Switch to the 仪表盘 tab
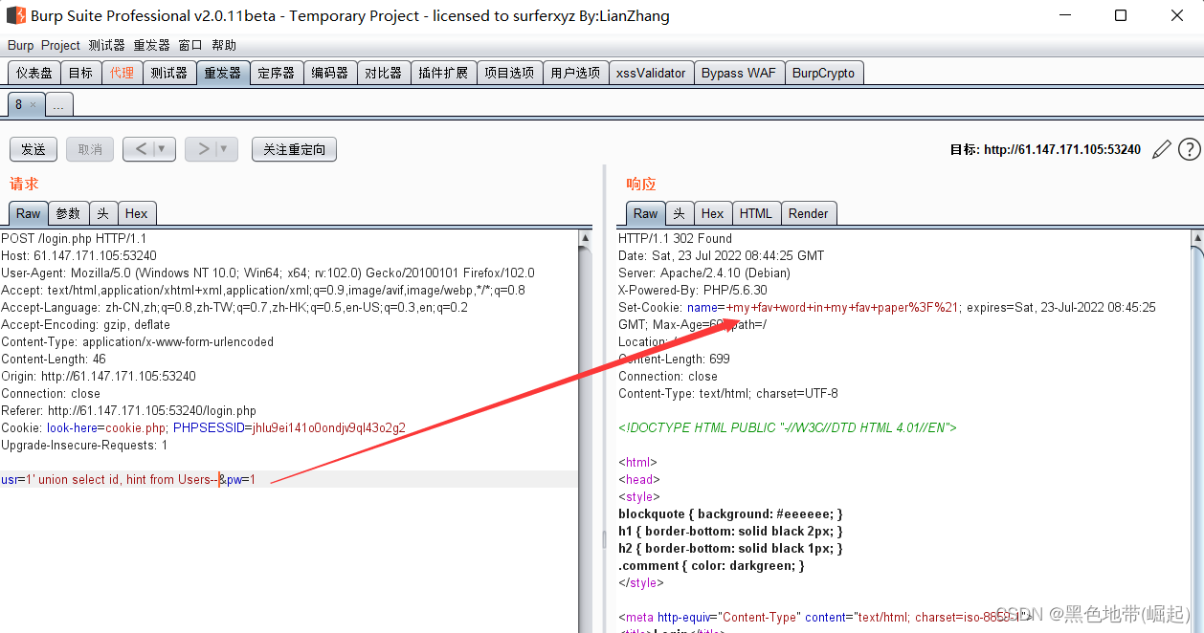This screenshot has height=633, width=1204. pyautogui.click(x=34, y=73)
